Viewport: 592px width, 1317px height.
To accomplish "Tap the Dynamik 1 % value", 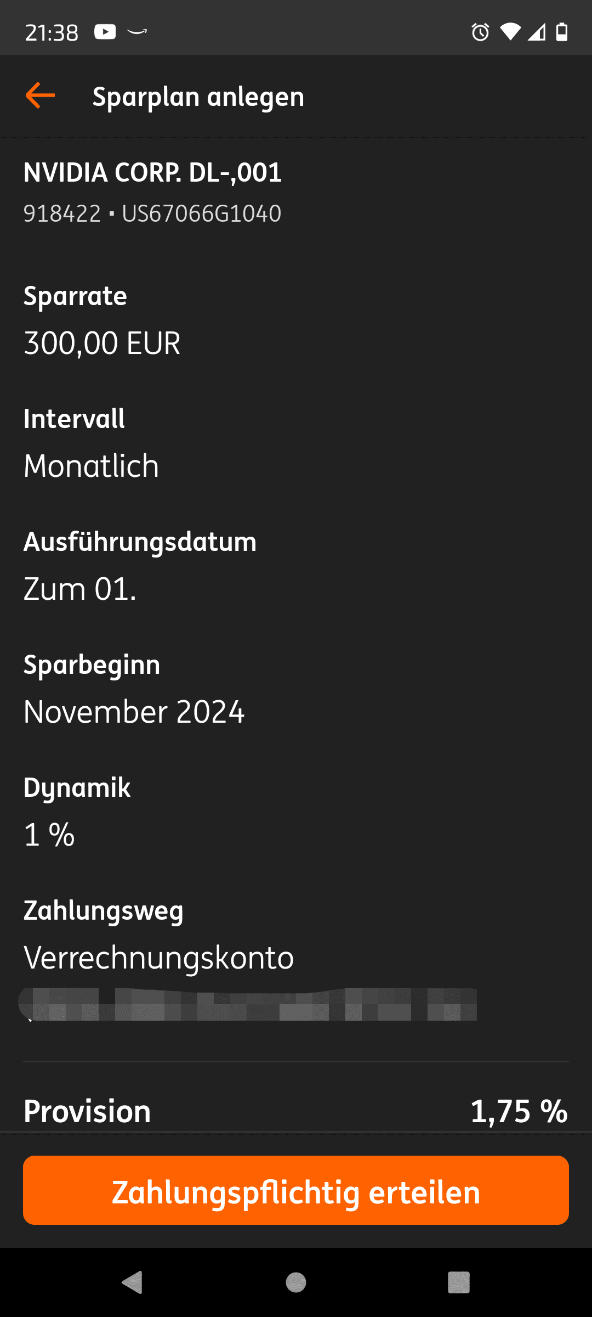I will pyautogui.click(x=49, y=835).
